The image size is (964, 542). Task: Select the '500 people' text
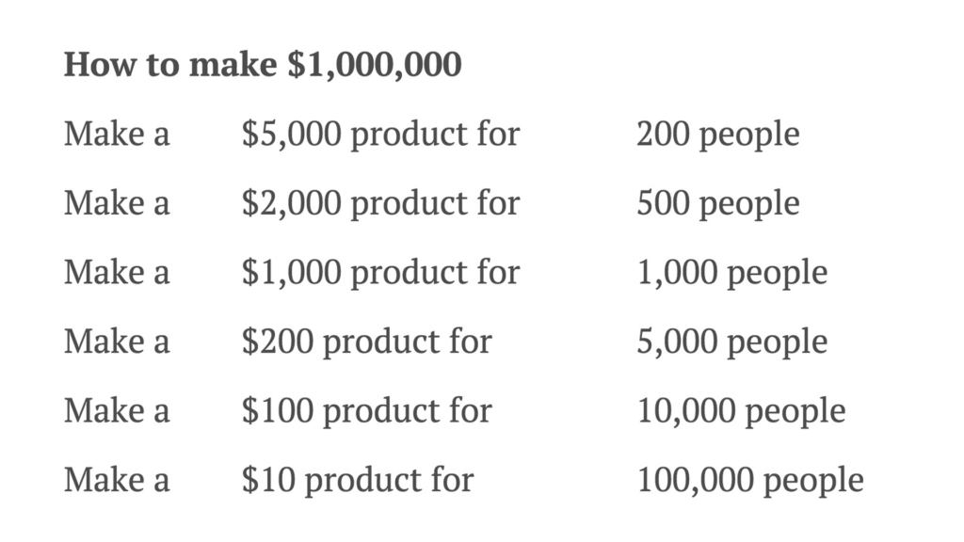click(x=718, y=204)
